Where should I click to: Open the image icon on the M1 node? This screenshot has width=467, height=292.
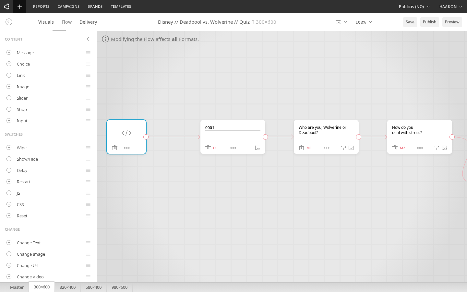(x=351, y=148)
